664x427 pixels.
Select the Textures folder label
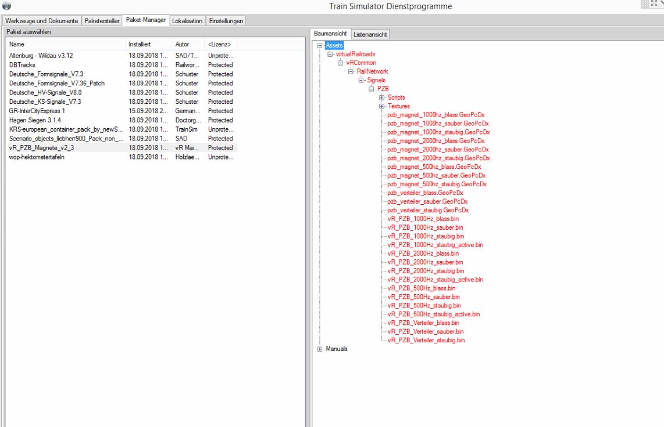(399, 106)
